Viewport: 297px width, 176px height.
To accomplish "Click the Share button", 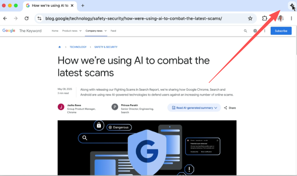I will point(230,108).
